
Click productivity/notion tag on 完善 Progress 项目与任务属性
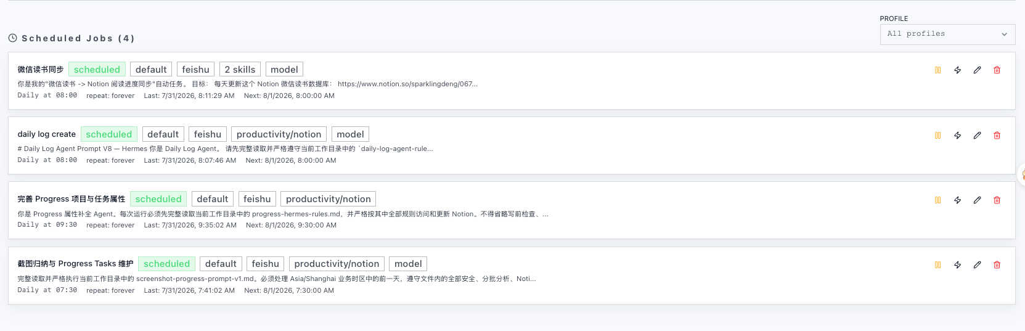point(329,199)
